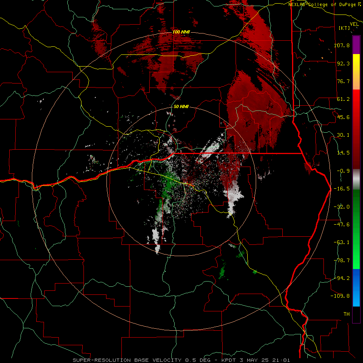Select the -32.0 scale value
Screen dimensions: 363x363
[x=342, y=207]
